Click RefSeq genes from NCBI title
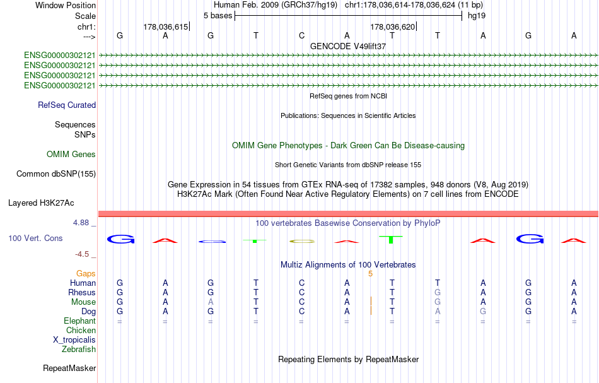 click(x=348, y=97)
